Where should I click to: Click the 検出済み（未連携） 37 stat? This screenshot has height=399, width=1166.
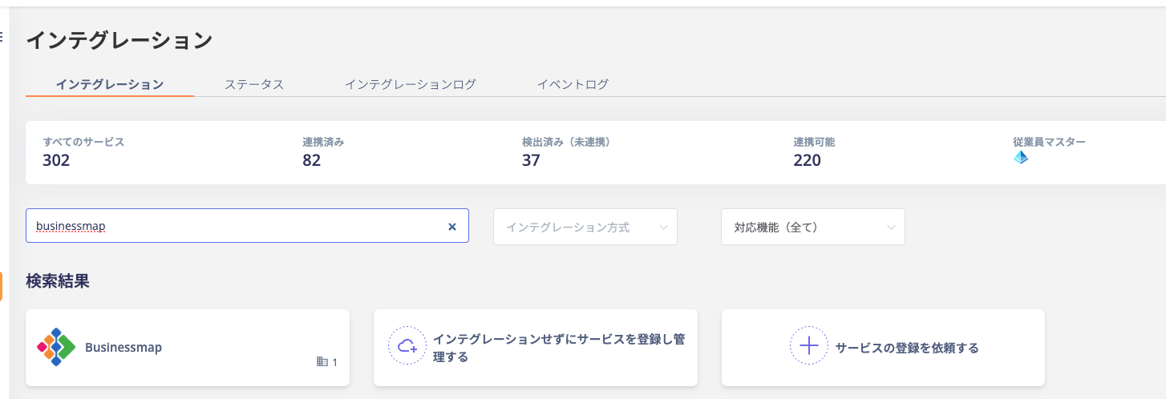(x=566, y=152)
